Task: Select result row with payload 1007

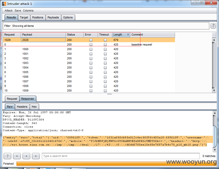Action: (x=89, y=81)
